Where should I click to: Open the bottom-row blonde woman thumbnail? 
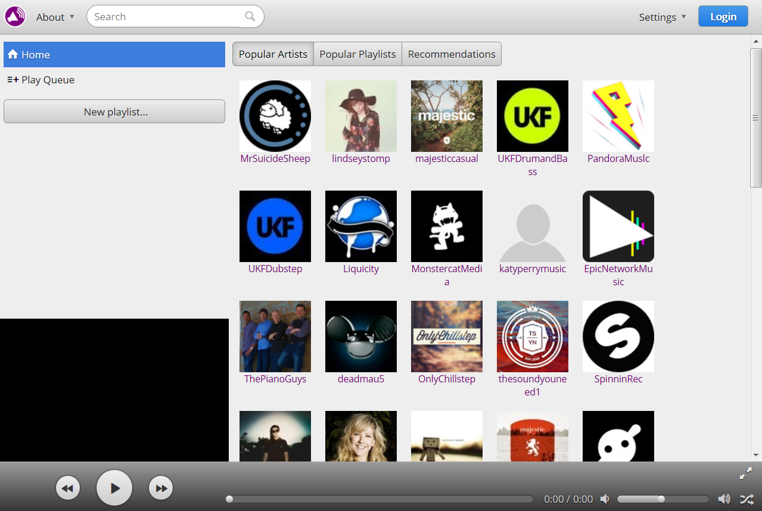pos(361,436)
